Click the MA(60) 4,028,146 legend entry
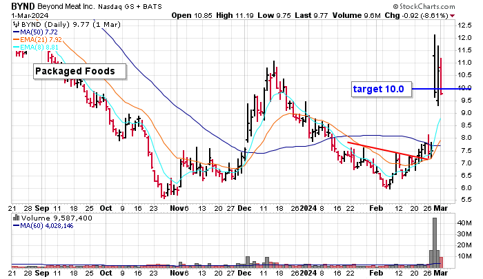The image size is (483, 279). pos(43,226)
